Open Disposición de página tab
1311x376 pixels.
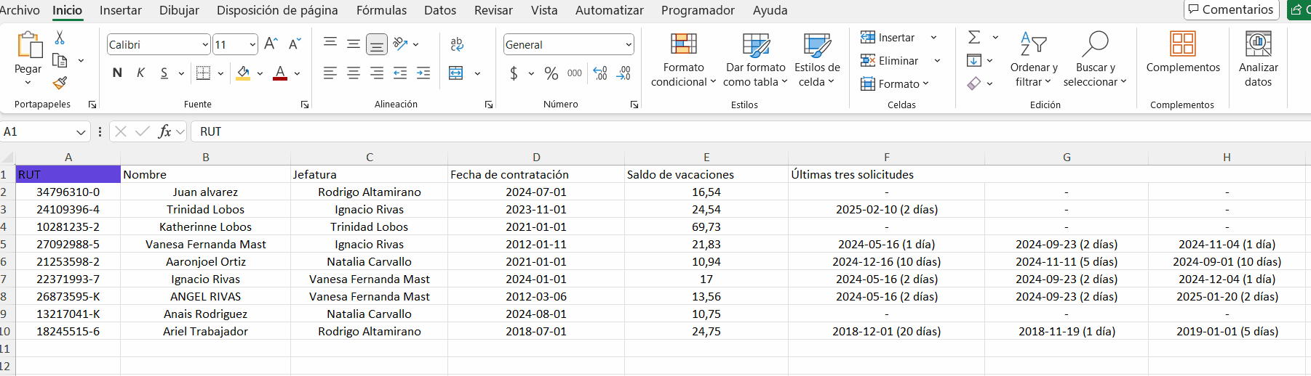(277, 10)
